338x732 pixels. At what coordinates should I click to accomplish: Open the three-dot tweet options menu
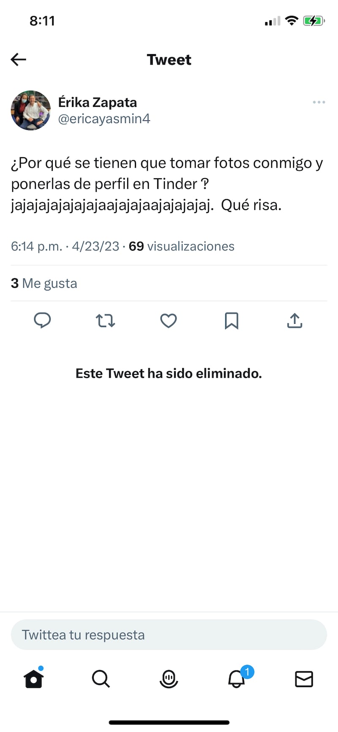click(319, 102)
